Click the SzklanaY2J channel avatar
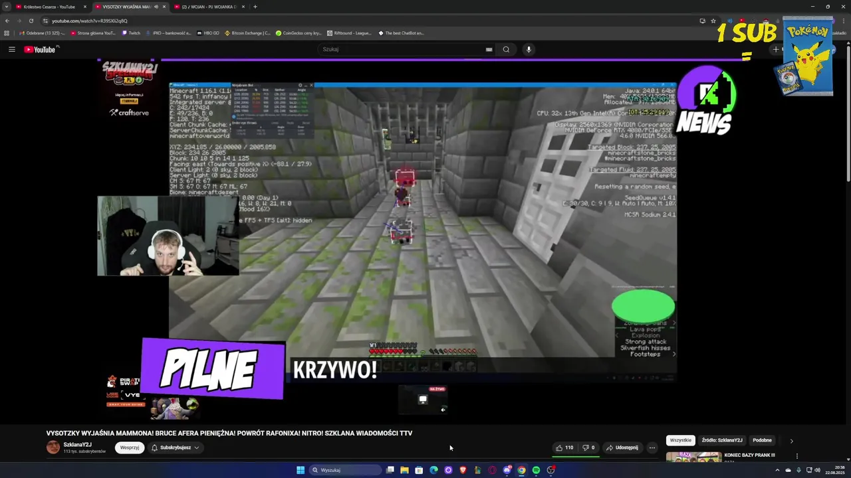 53,447
